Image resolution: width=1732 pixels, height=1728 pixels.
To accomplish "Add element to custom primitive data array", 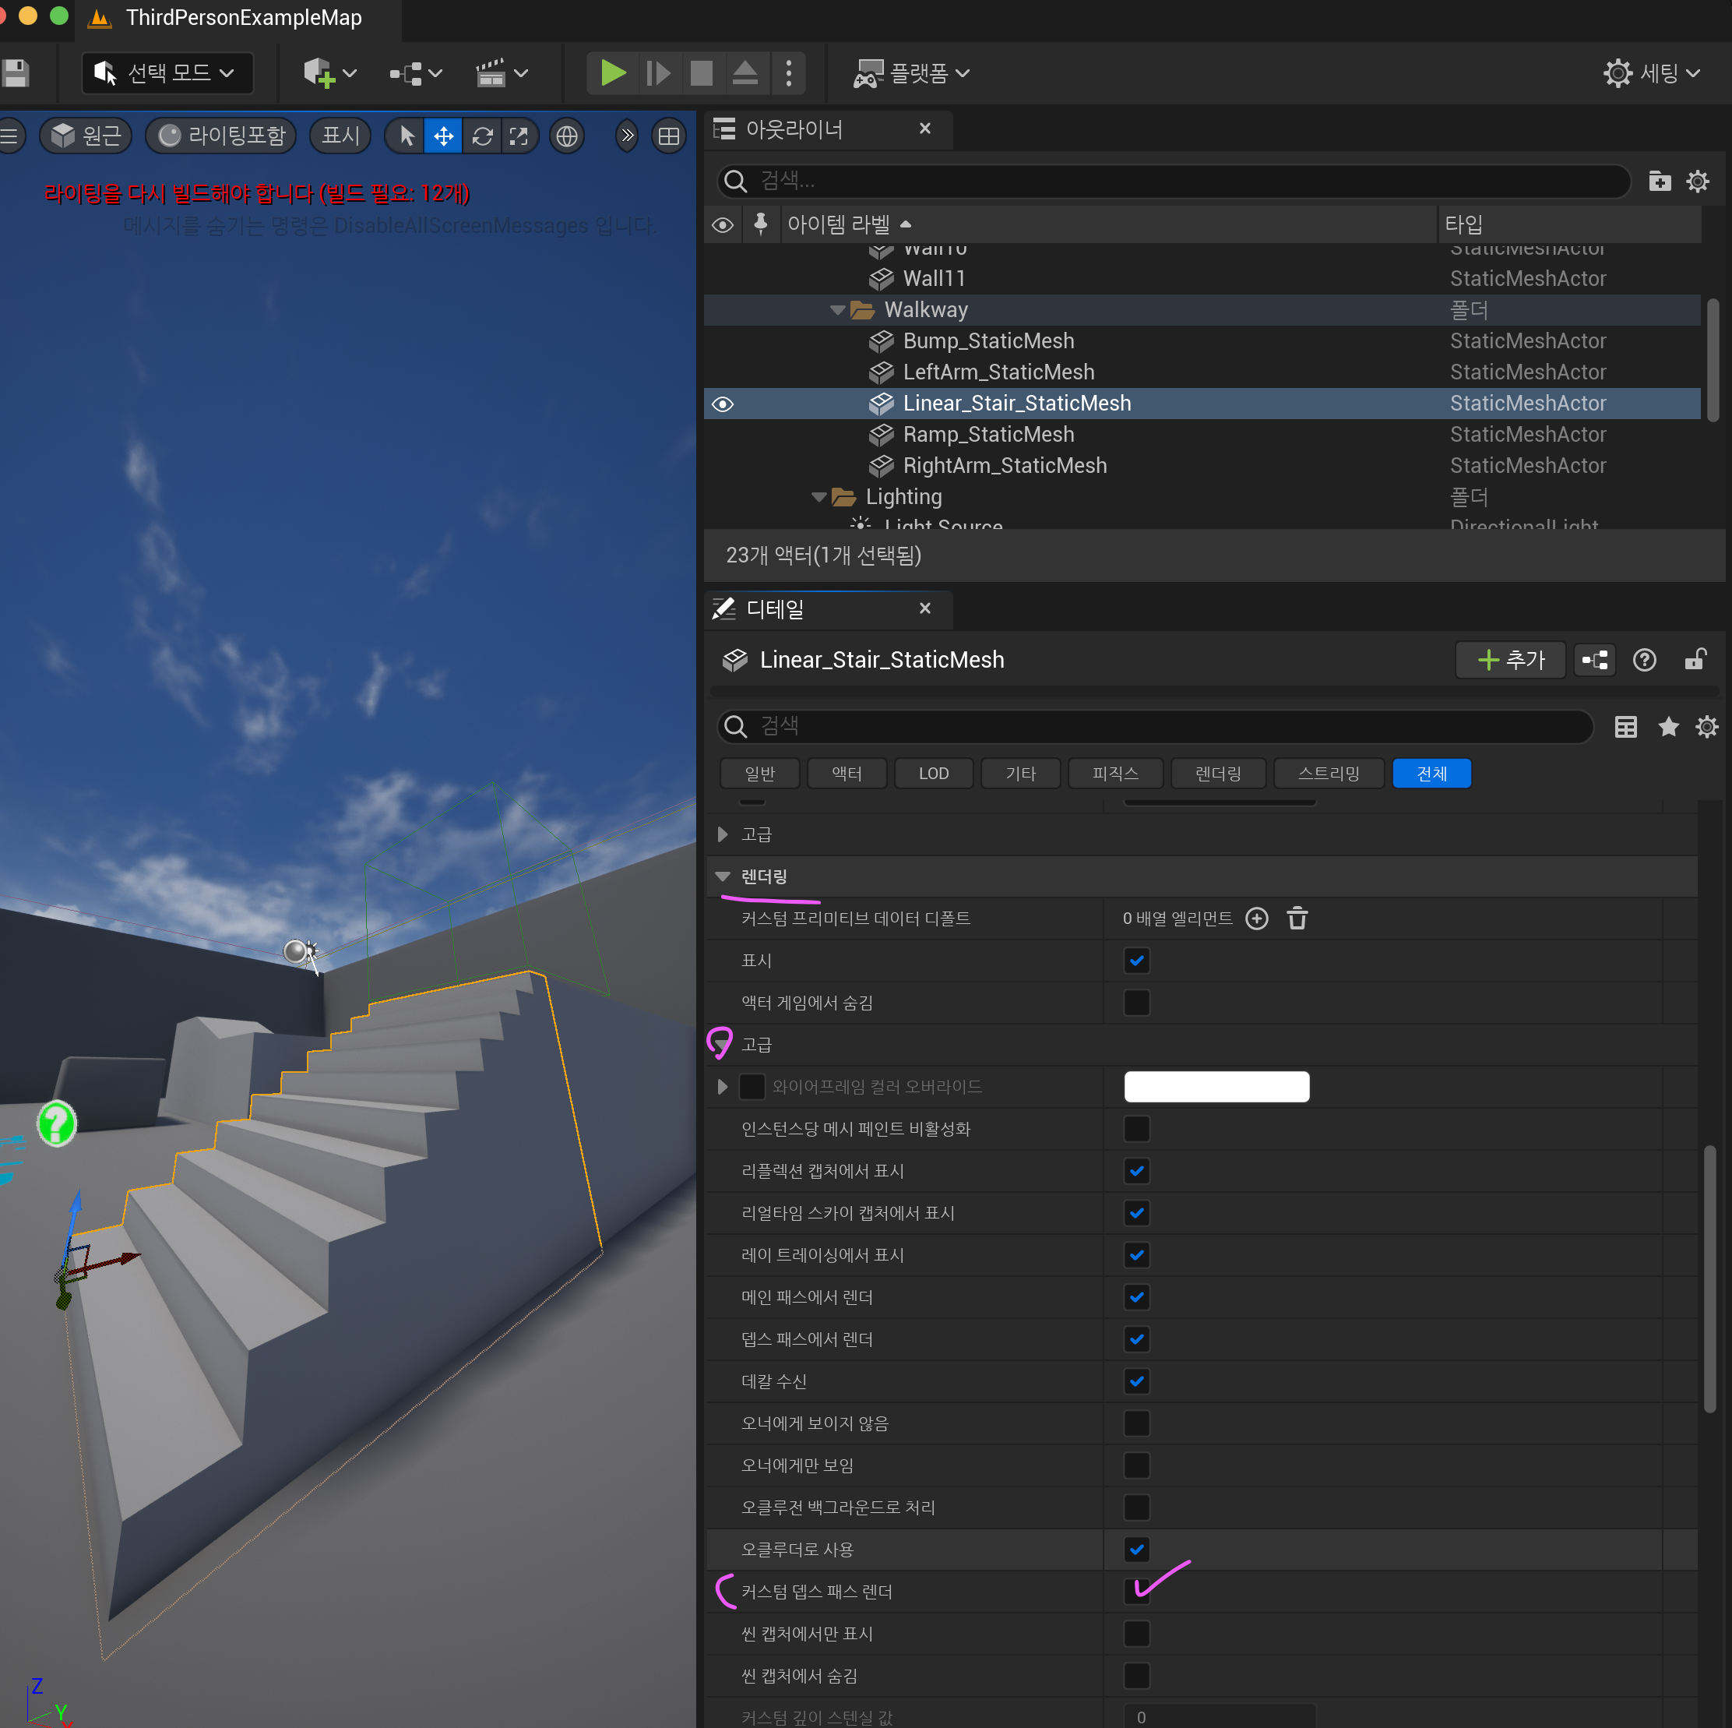I will 1257,919.
